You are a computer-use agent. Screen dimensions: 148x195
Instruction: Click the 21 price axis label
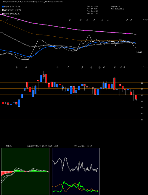(142, 83)
